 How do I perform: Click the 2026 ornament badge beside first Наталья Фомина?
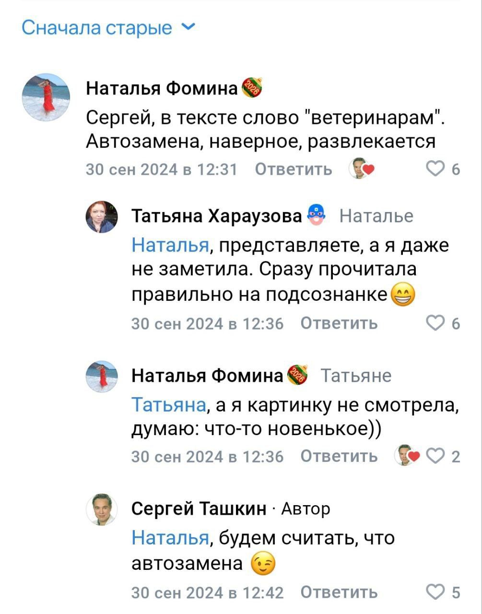coord(251,88)
